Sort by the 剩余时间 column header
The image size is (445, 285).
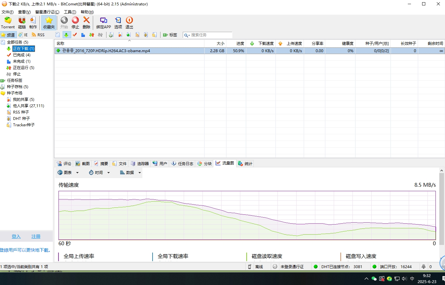tap(431, 43)
